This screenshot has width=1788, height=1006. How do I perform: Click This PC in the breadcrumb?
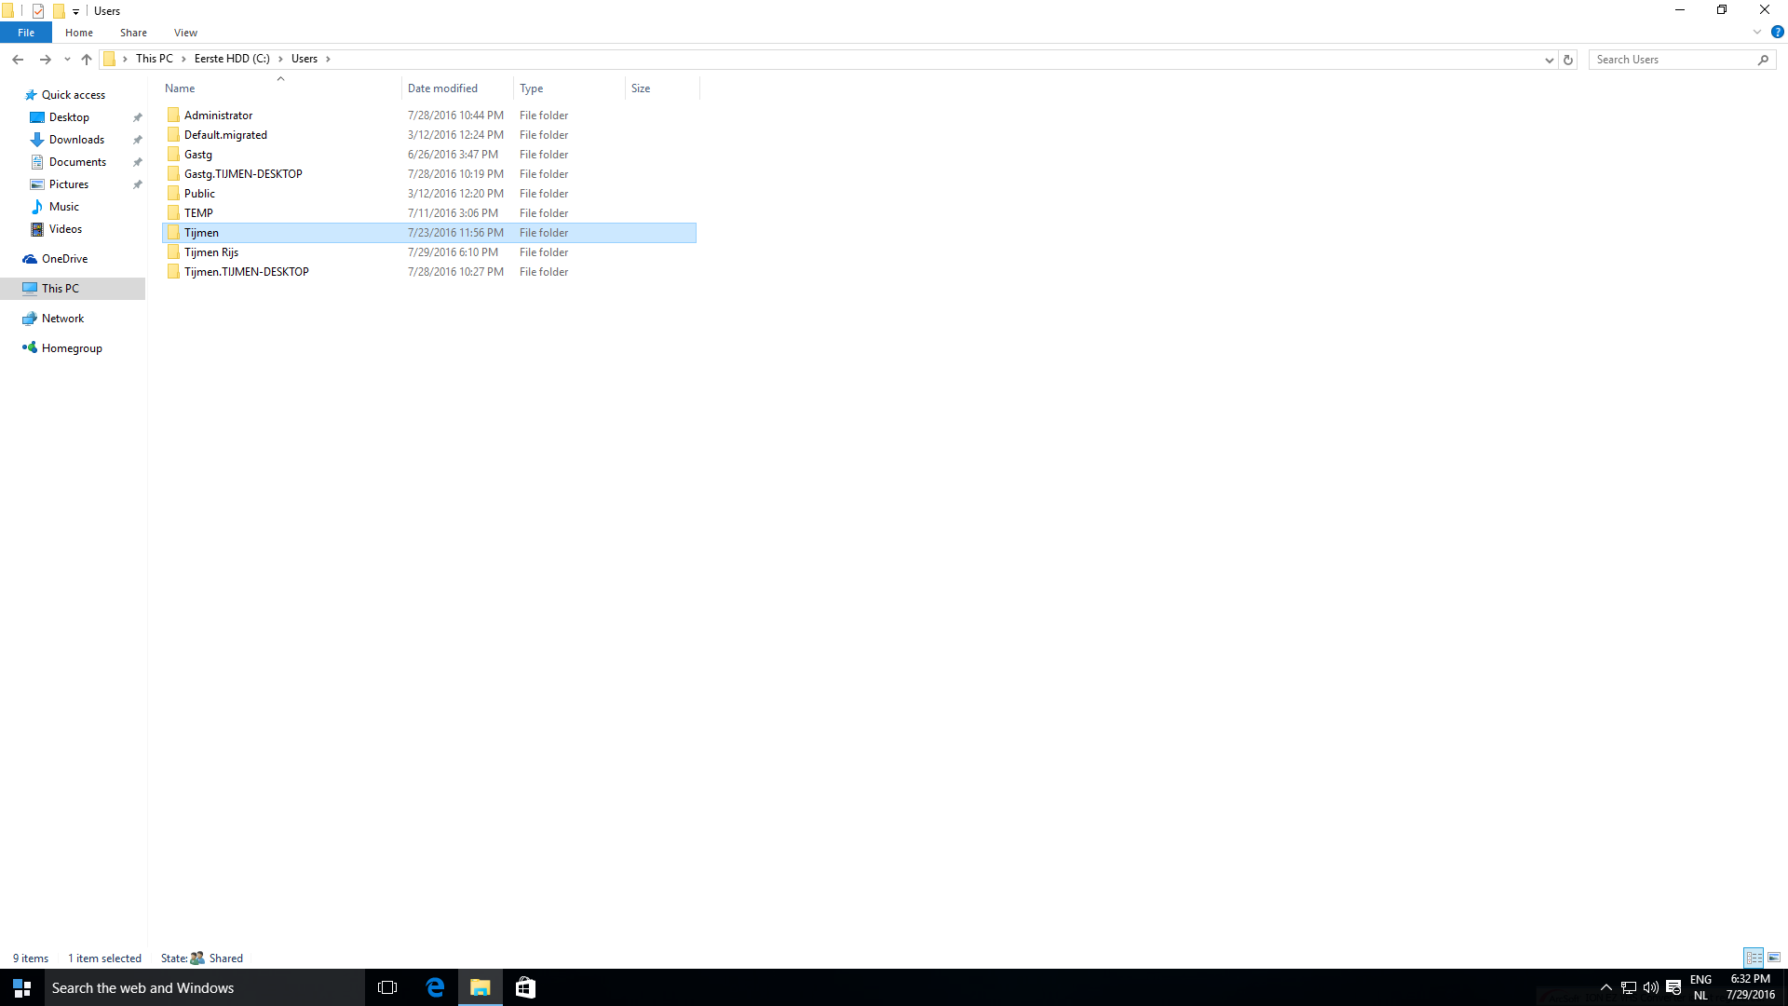(155, 59)
